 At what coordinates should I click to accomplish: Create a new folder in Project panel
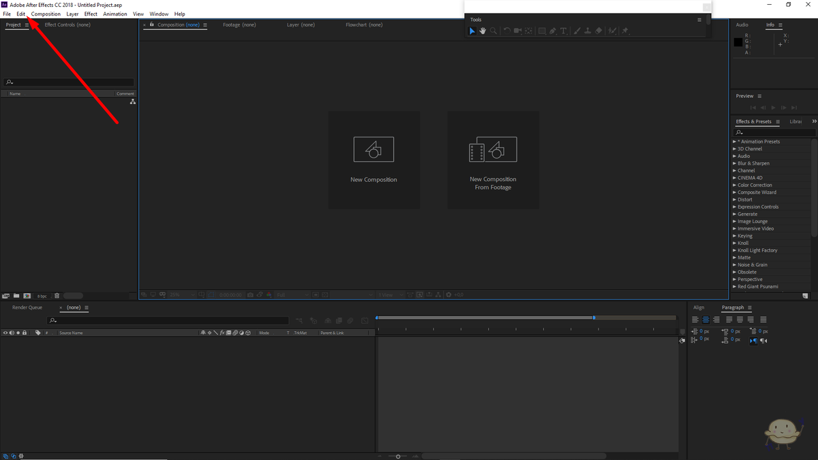(16, 296)
